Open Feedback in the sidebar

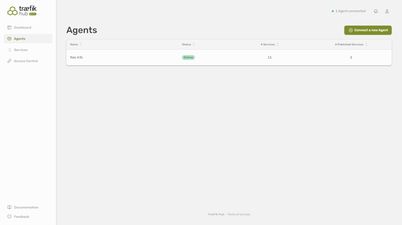[28, 217]
